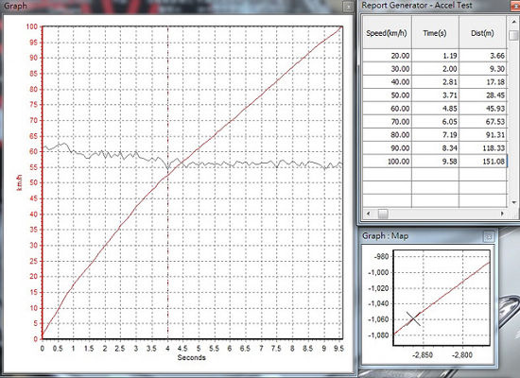Select the 9.58 time cell
The height and width of the screenshot is (378, 520).
[x=435, y=162]
